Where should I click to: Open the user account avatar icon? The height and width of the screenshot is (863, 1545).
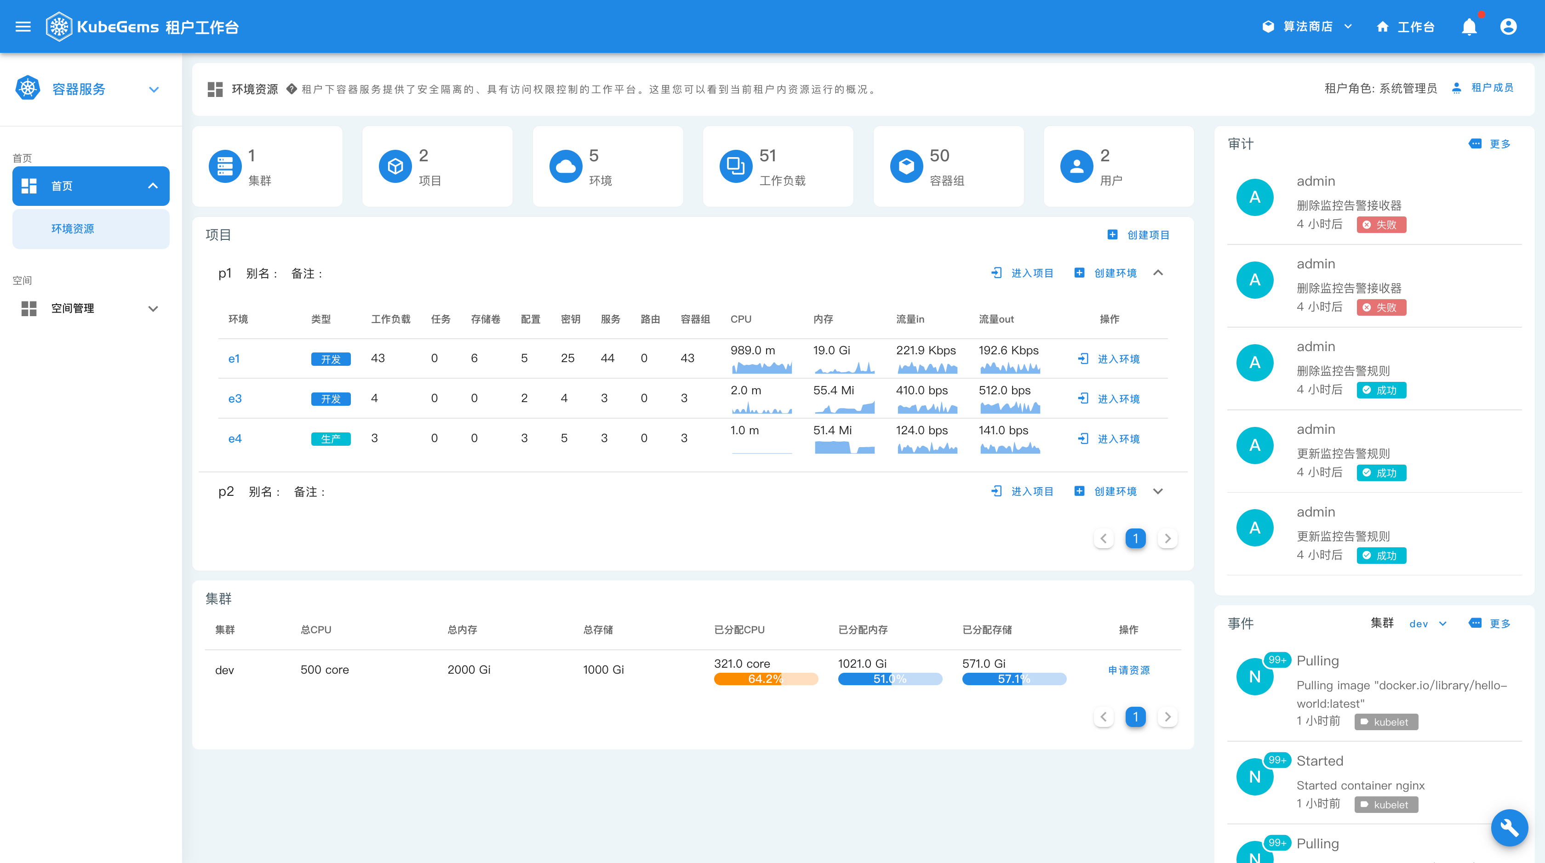click(1508, 27)
